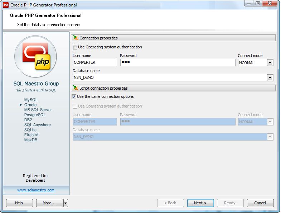Open the Connect mode dropdown
This screenshot has height=214, width=281.
pyautogui.click(x=270, y=63)
